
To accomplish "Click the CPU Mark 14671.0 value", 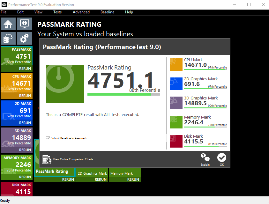I will [195, 65].
